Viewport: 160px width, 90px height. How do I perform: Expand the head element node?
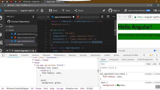click(x=33, y=60)
